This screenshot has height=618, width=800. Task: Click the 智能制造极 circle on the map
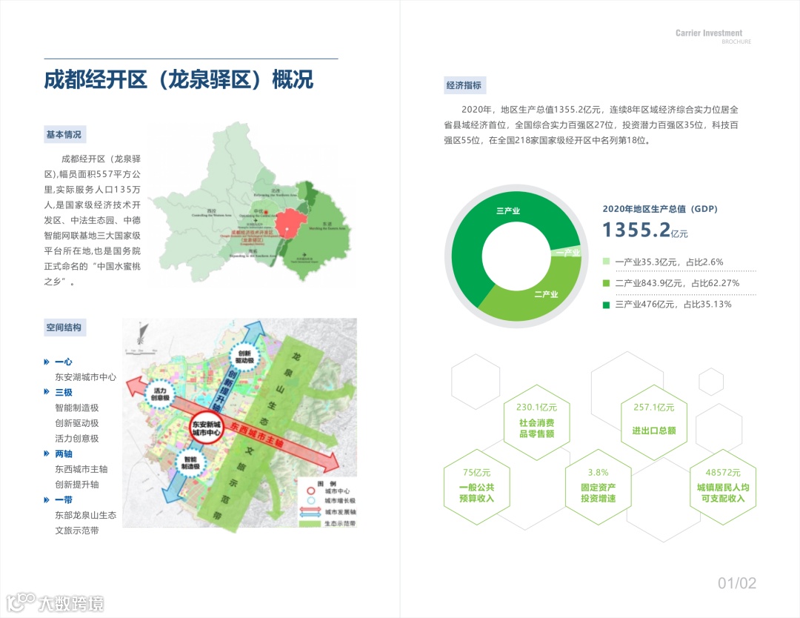coord(190,463)
